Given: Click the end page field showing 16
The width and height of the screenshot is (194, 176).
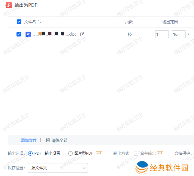Looking at the screenshot, I should [x=179, y=34].
